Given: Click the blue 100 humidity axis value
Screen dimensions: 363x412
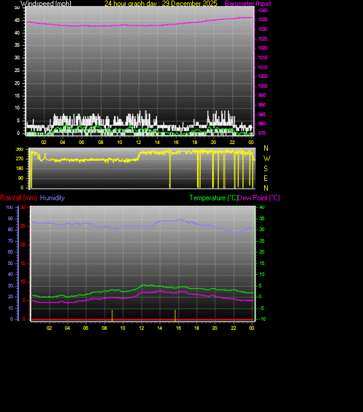Looking at the screenshot, I should [10, 208].
